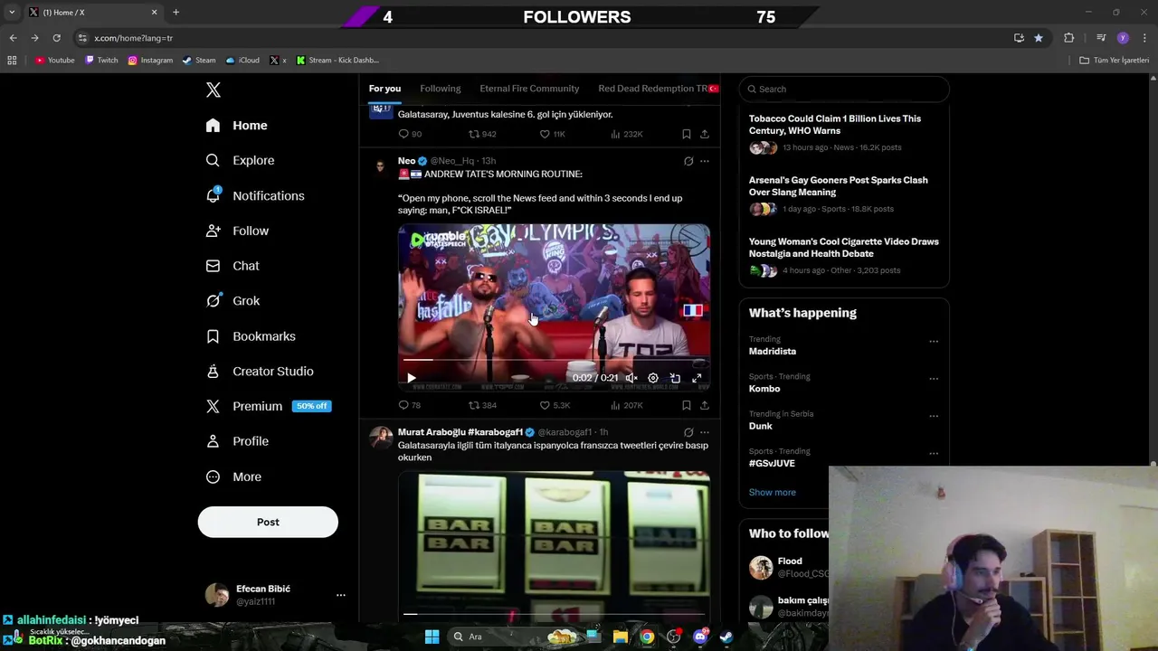Open Grok explain icon on Neo's post
The width and height of the screenshot is (1158, 651).
(688, 161)
